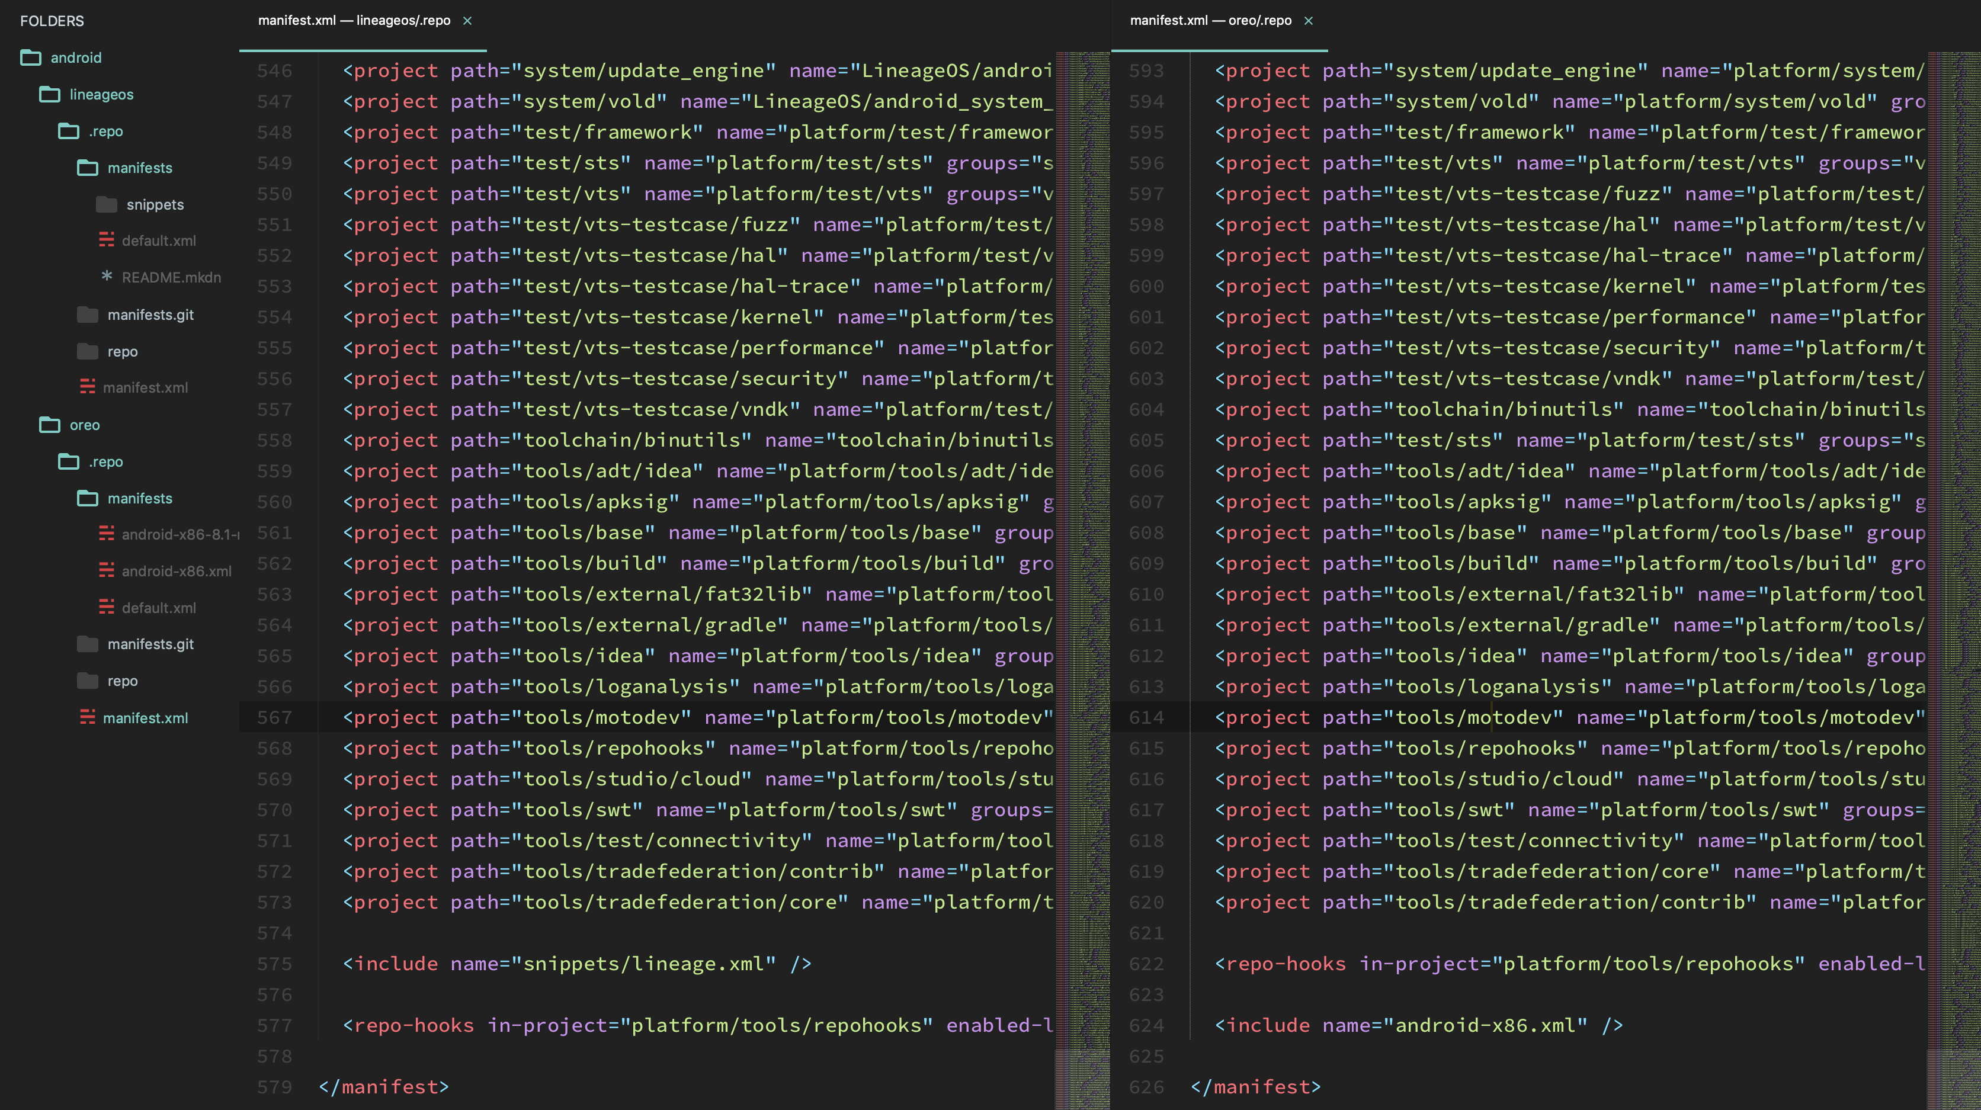Screen dimensions: 1981x1110
Task: Click the android root folder icon
Action: click(x=31, y=57)
